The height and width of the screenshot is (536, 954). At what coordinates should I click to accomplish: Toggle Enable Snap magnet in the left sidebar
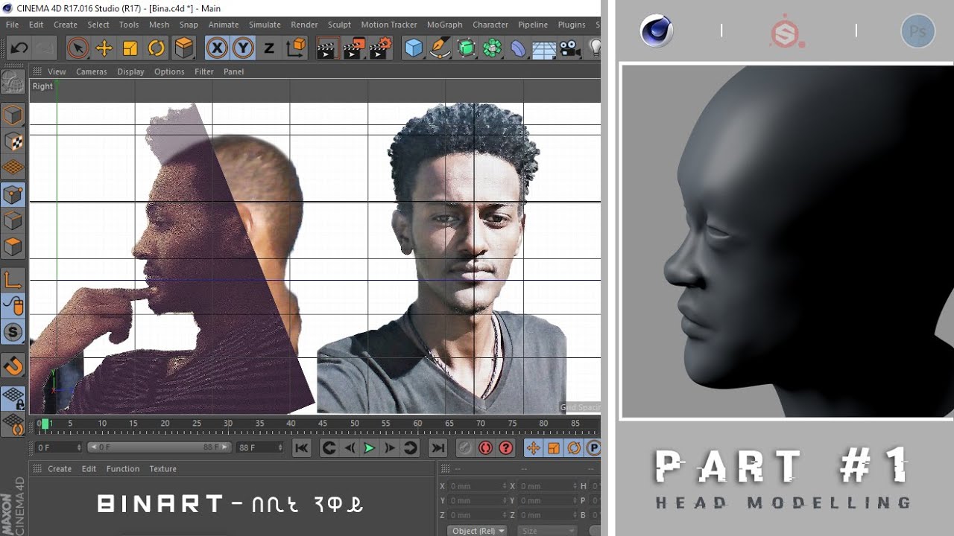coord(13,366)
